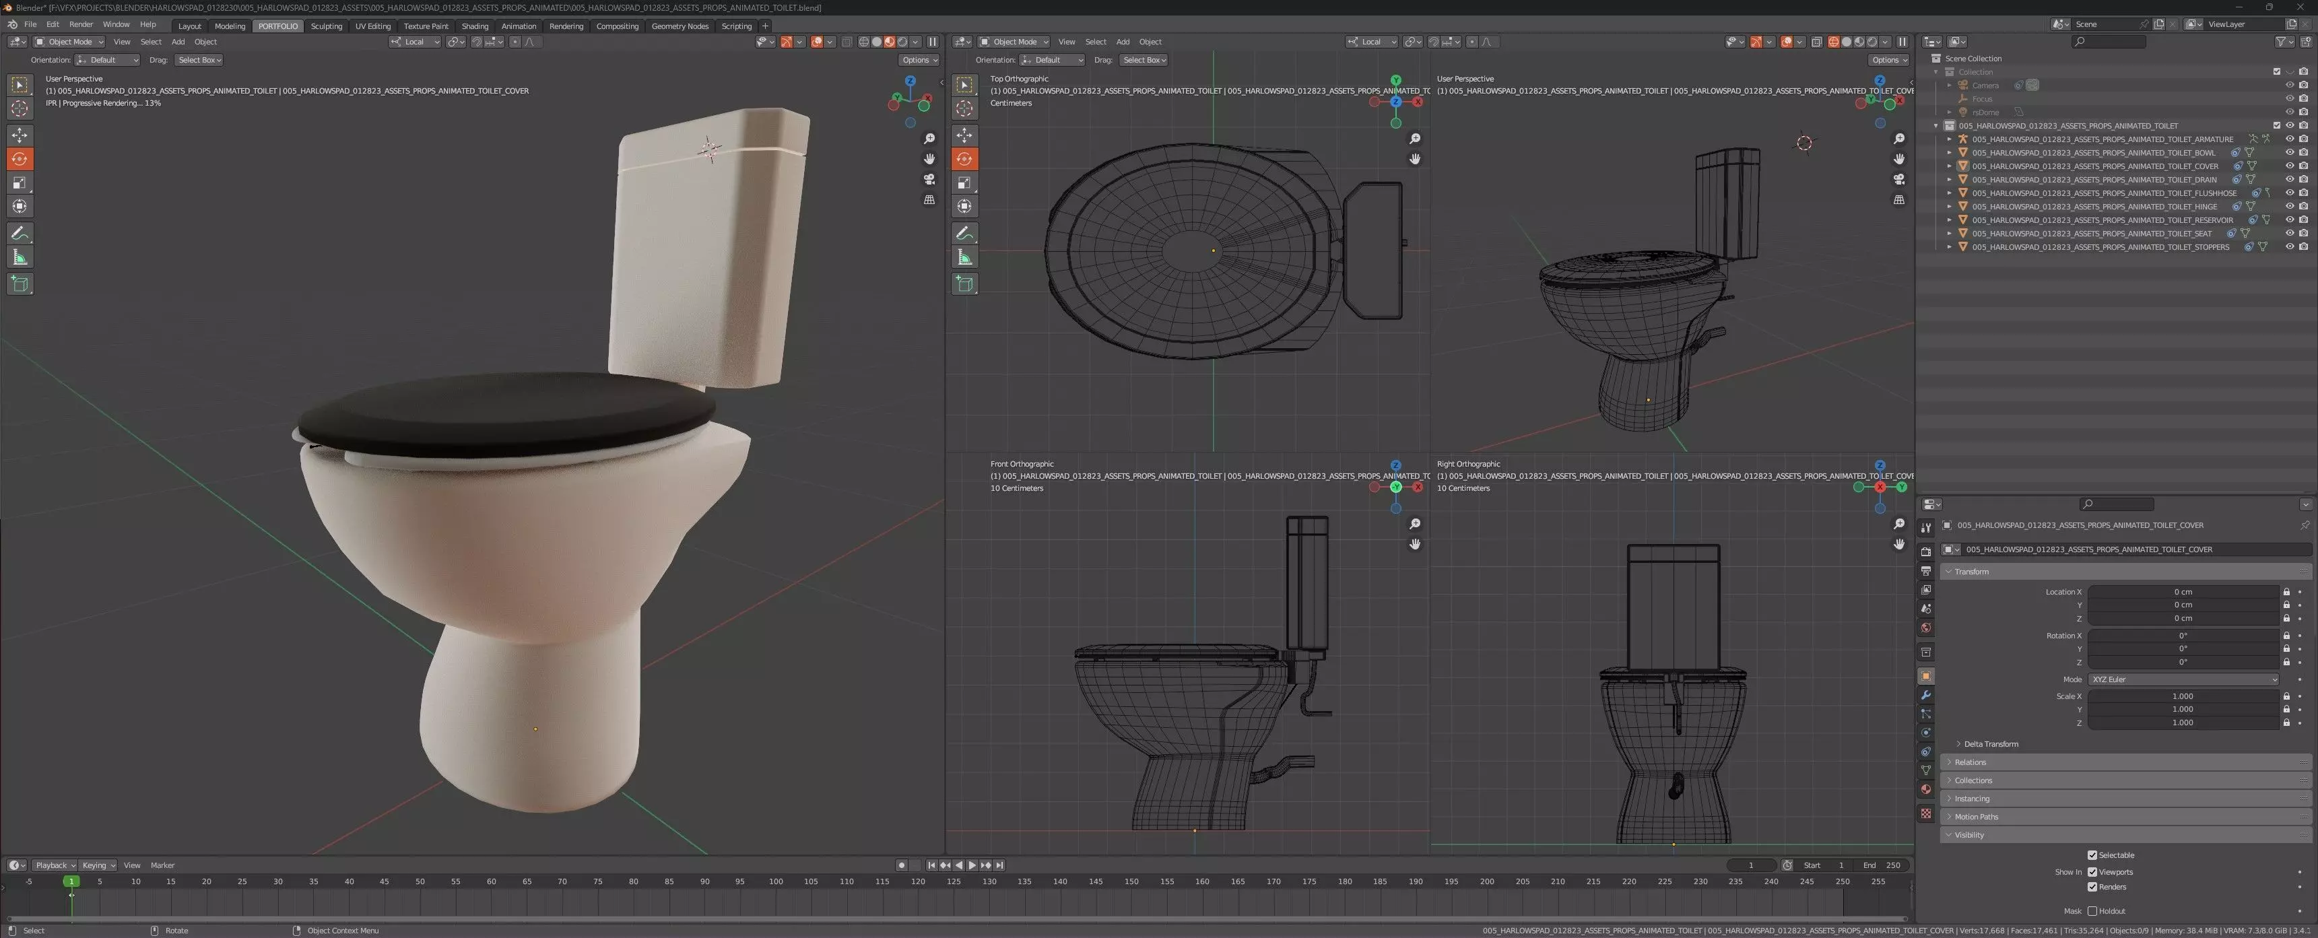Expand the Relations panel
Screen dimensions: 2318x938
tap(1970, 762)
